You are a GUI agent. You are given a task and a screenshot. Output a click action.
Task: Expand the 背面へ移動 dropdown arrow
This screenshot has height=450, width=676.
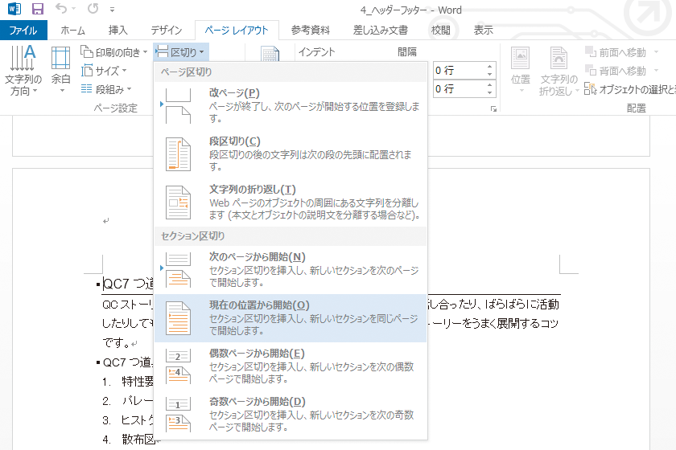tap(656, 70)
